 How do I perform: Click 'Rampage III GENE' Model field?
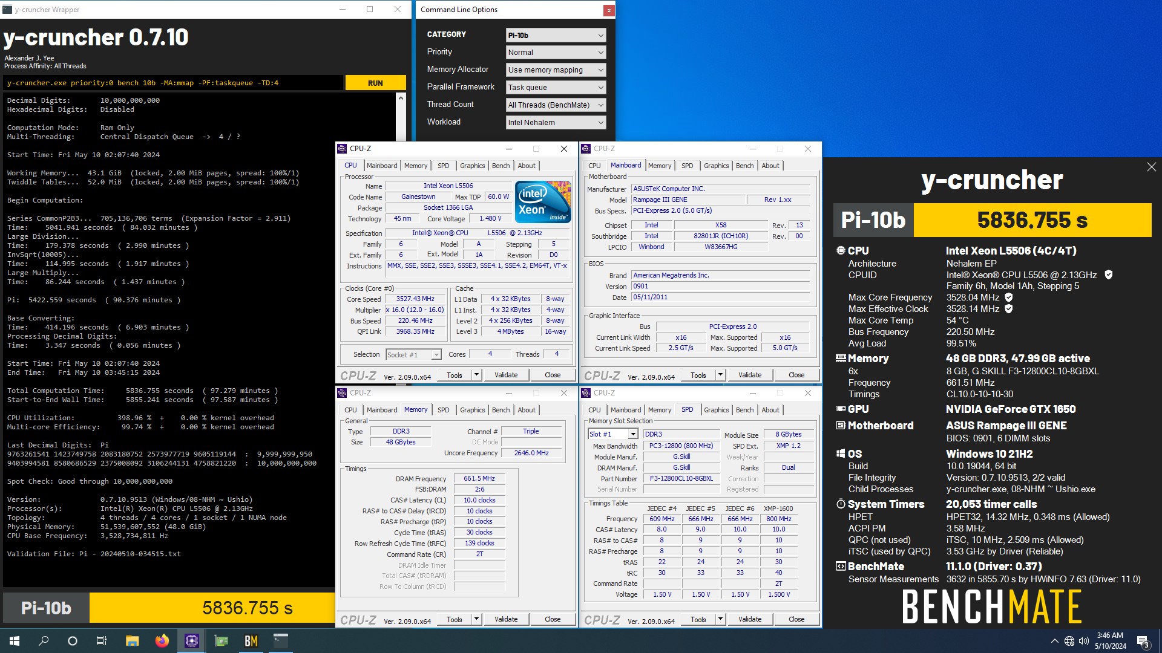click(688, 200)
